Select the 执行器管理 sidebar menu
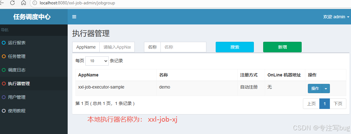Image resolution: width=351 pixels, height=134 pixels. pos(34,84)
